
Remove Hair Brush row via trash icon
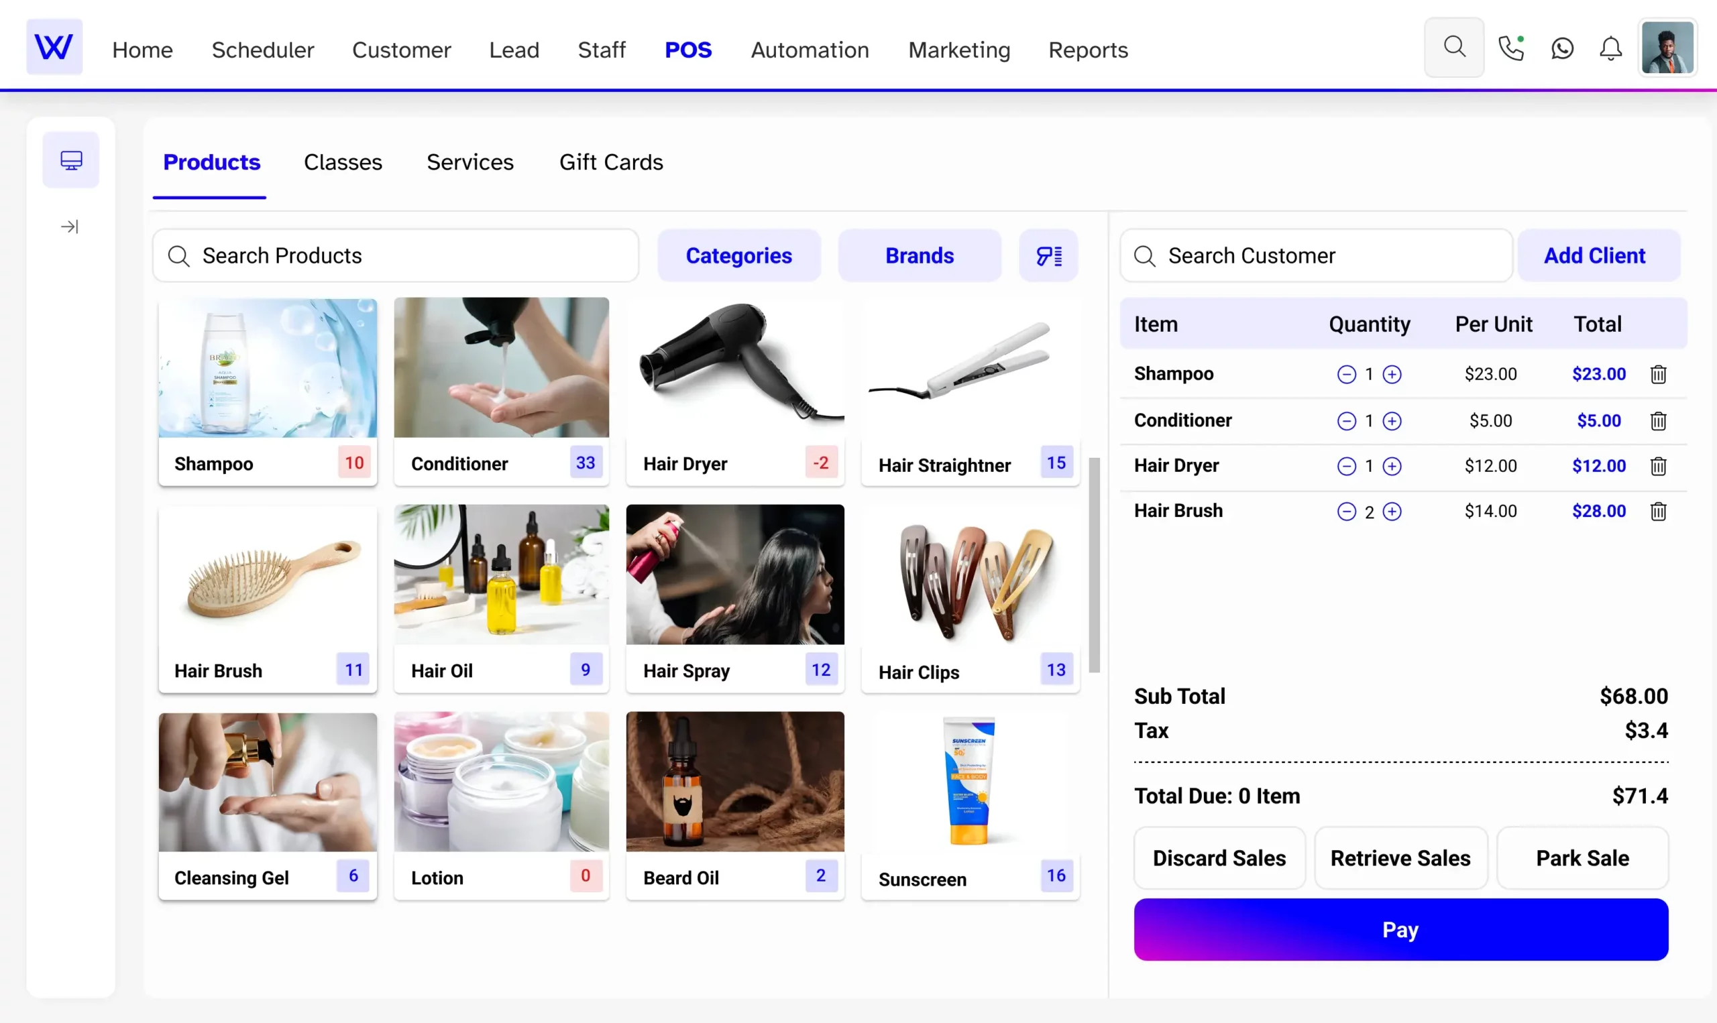[x=1658, y=511]
